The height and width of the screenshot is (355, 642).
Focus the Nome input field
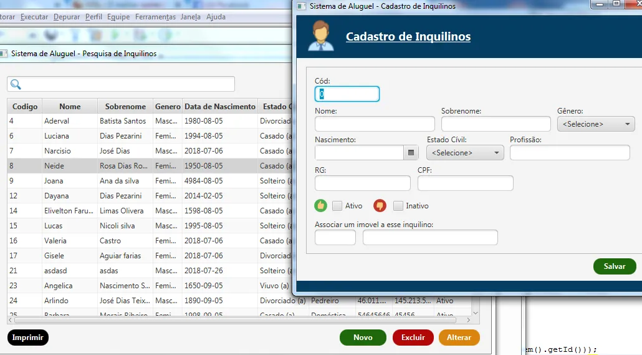(375, 124)
